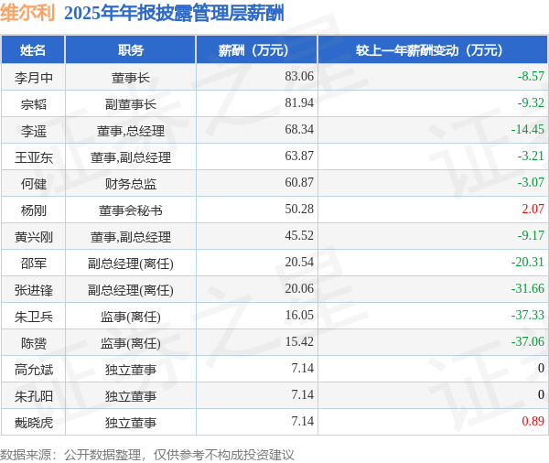The image size is (549, 463).
Task: Select the name cell 戴晓虎
Action: click(34, 424)
